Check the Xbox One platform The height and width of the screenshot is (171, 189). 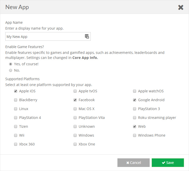click(75, 144)
